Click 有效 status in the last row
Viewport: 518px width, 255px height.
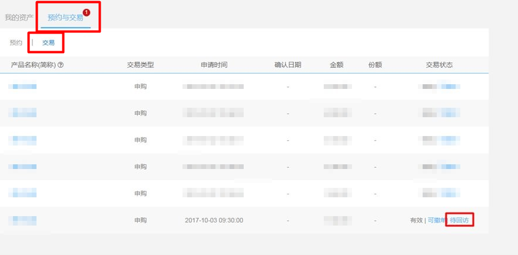(x=416, y=220)
